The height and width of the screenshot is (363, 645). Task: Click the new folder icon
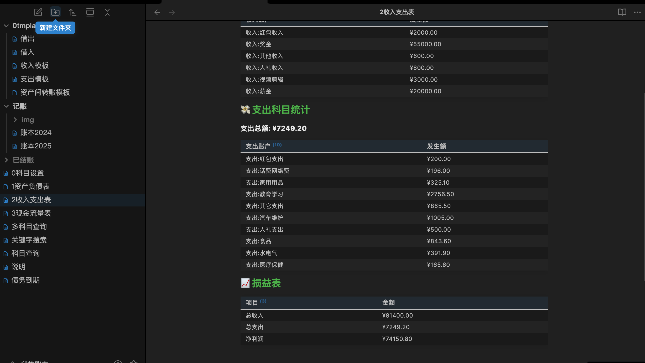point(55,12)
